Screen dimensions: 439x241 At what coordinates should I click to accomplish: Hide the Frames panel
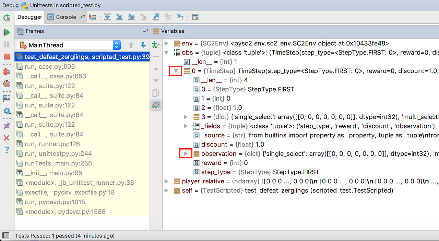145,31
